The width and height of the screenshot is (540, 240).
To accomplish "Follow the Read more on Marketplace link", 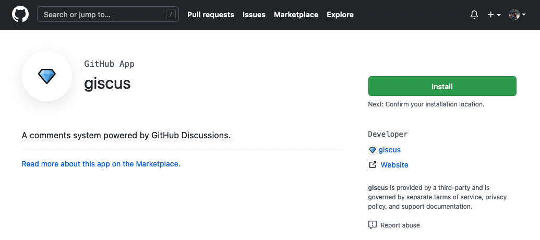I will 100,164.
